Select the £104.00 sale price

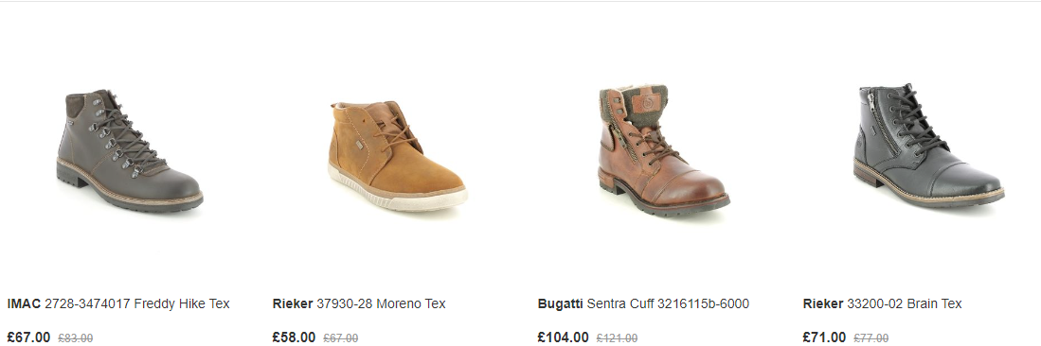point(563,337)
